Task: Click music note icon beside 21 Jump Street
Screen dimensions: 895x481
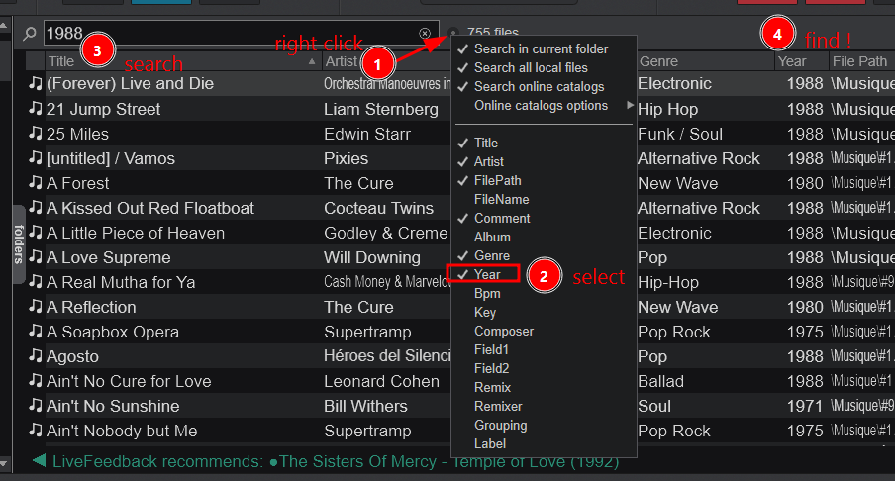Action: coord(36,109)
